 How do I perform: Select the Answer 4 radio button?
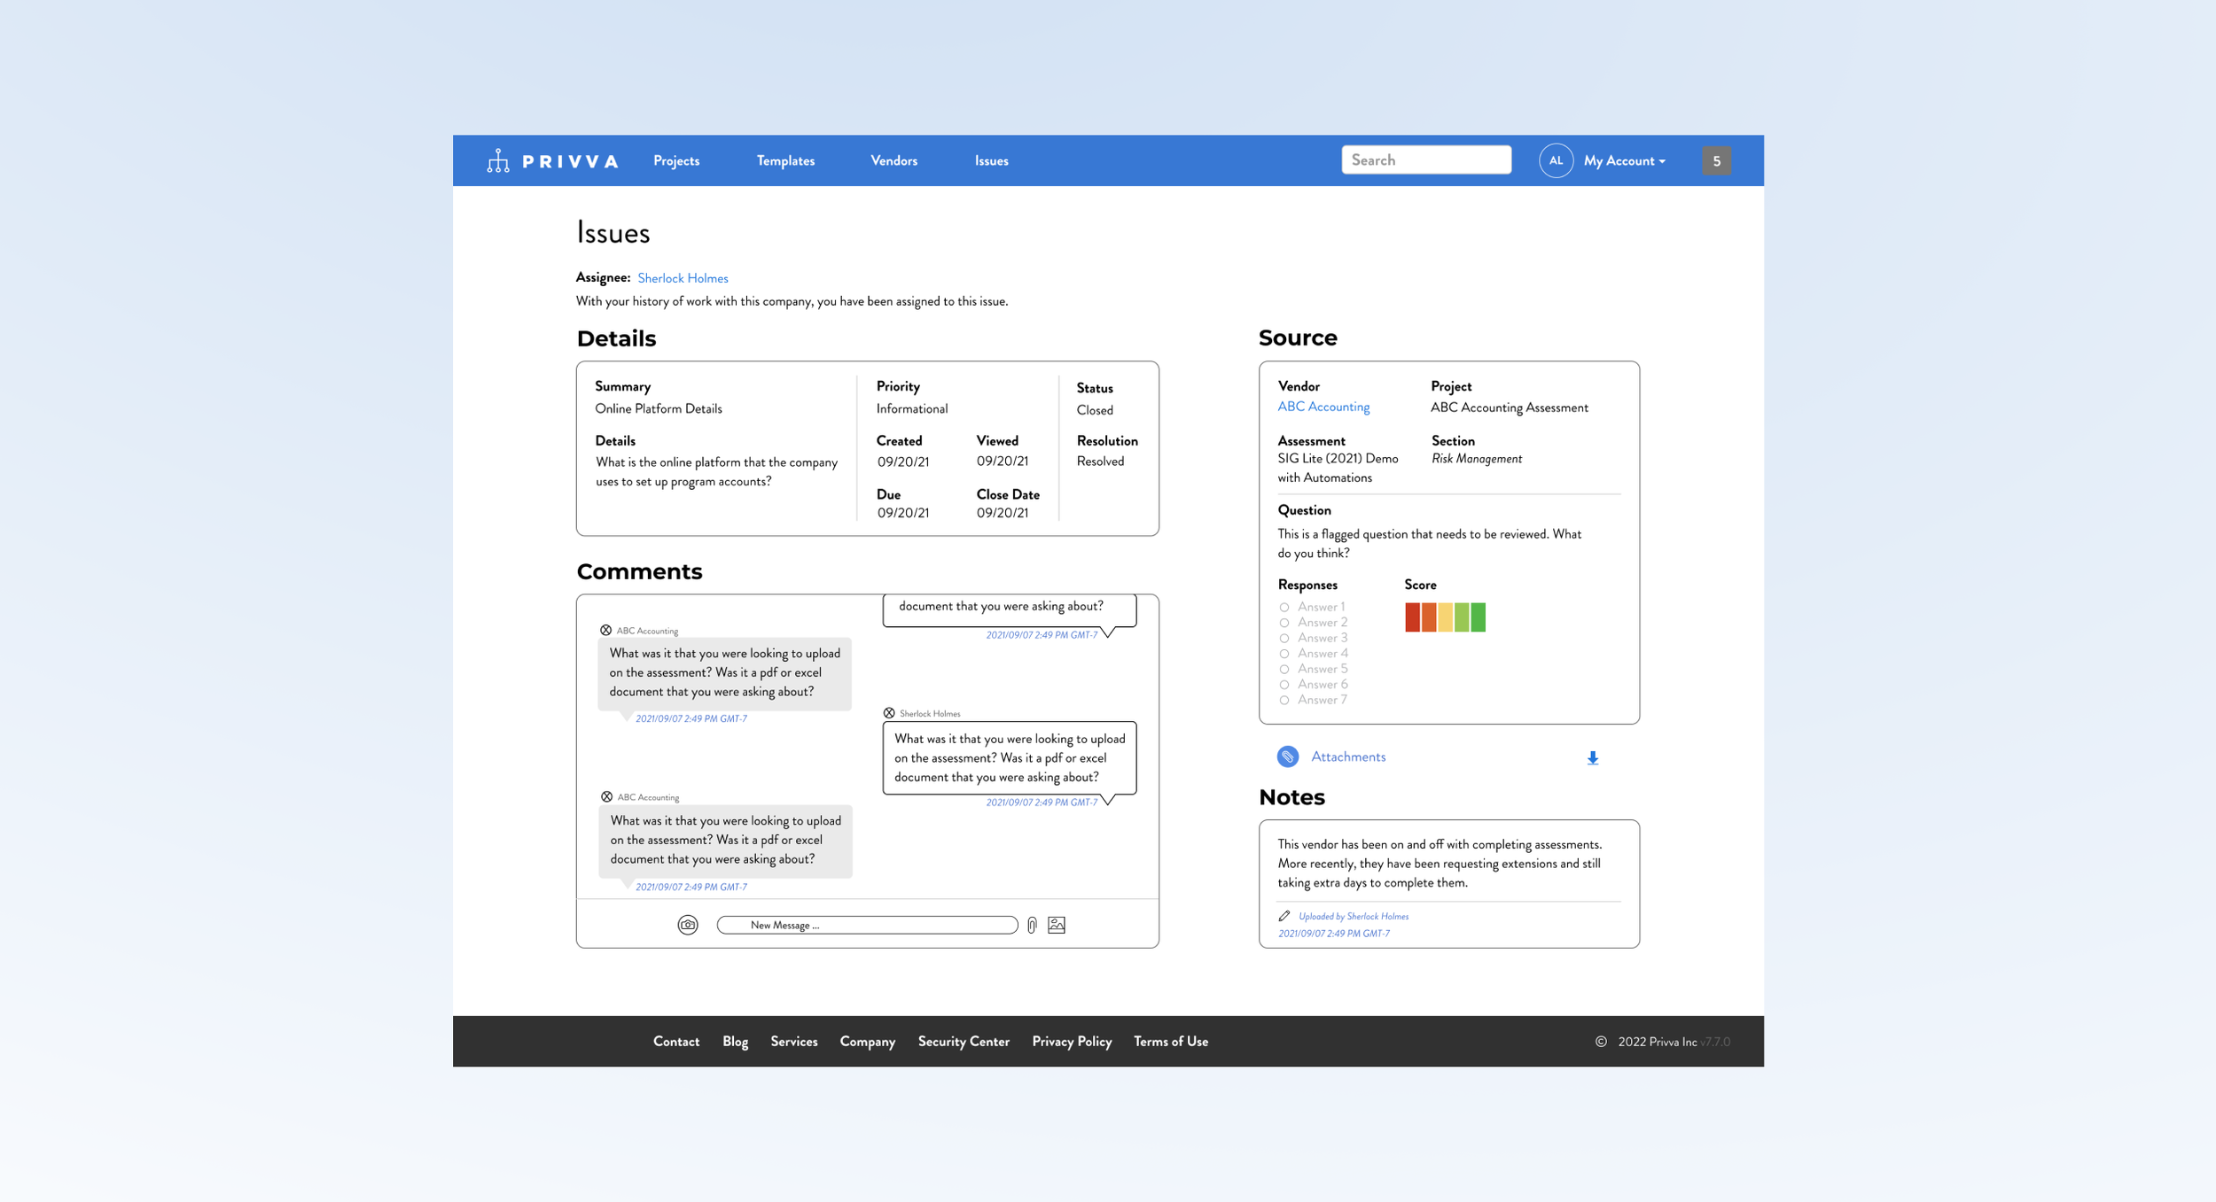point(1284,654)
